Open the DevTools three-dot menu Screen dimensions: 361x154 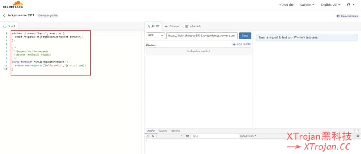click(x=358, y=131)
